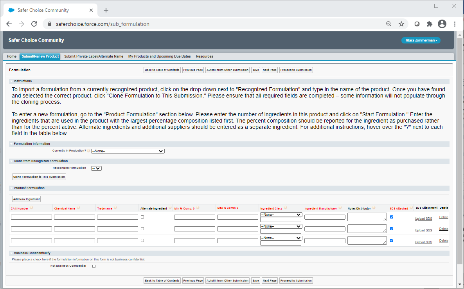Click Upload SDS link in the third row

point(423,242)
